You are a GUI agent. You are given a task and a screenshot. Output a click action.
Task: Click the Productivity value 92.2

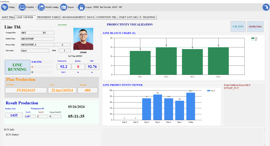(x=64, y=67)
